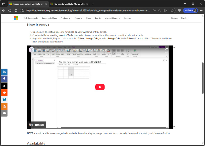The width and height of the screenshot is (205, 146).
Task: Expand the Topics dropdown menu
Action: (x=78, y=18)
